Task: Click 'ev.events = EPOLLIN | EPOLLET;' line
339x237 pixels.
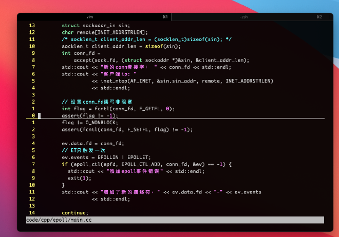Action: (106, 157)
